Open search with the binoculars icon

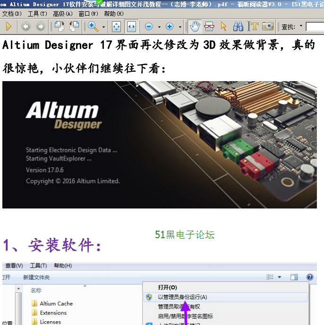click(x=238, y=26)
